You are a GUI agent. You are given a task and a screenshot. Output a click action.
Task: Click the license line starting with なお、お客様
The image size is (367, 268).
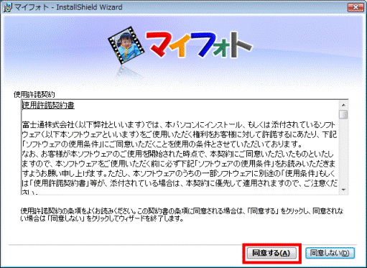(177, 154)
